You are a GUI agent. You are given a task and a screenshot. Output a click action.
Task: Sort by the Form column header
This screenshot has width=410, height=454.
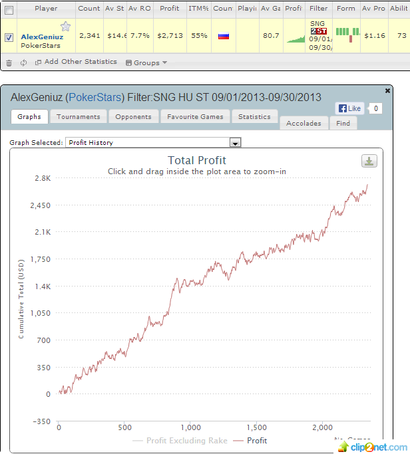(346, 9)
